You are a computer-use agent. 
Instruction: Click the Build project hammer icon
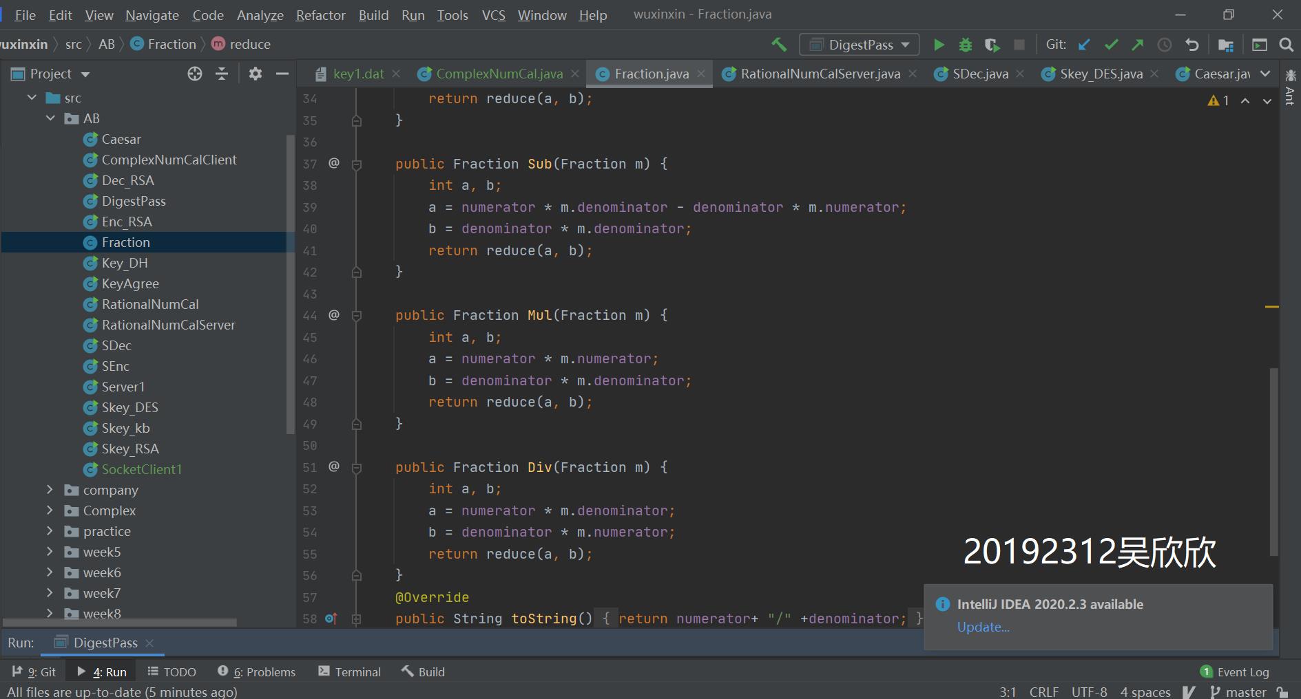tap(779, 45)
